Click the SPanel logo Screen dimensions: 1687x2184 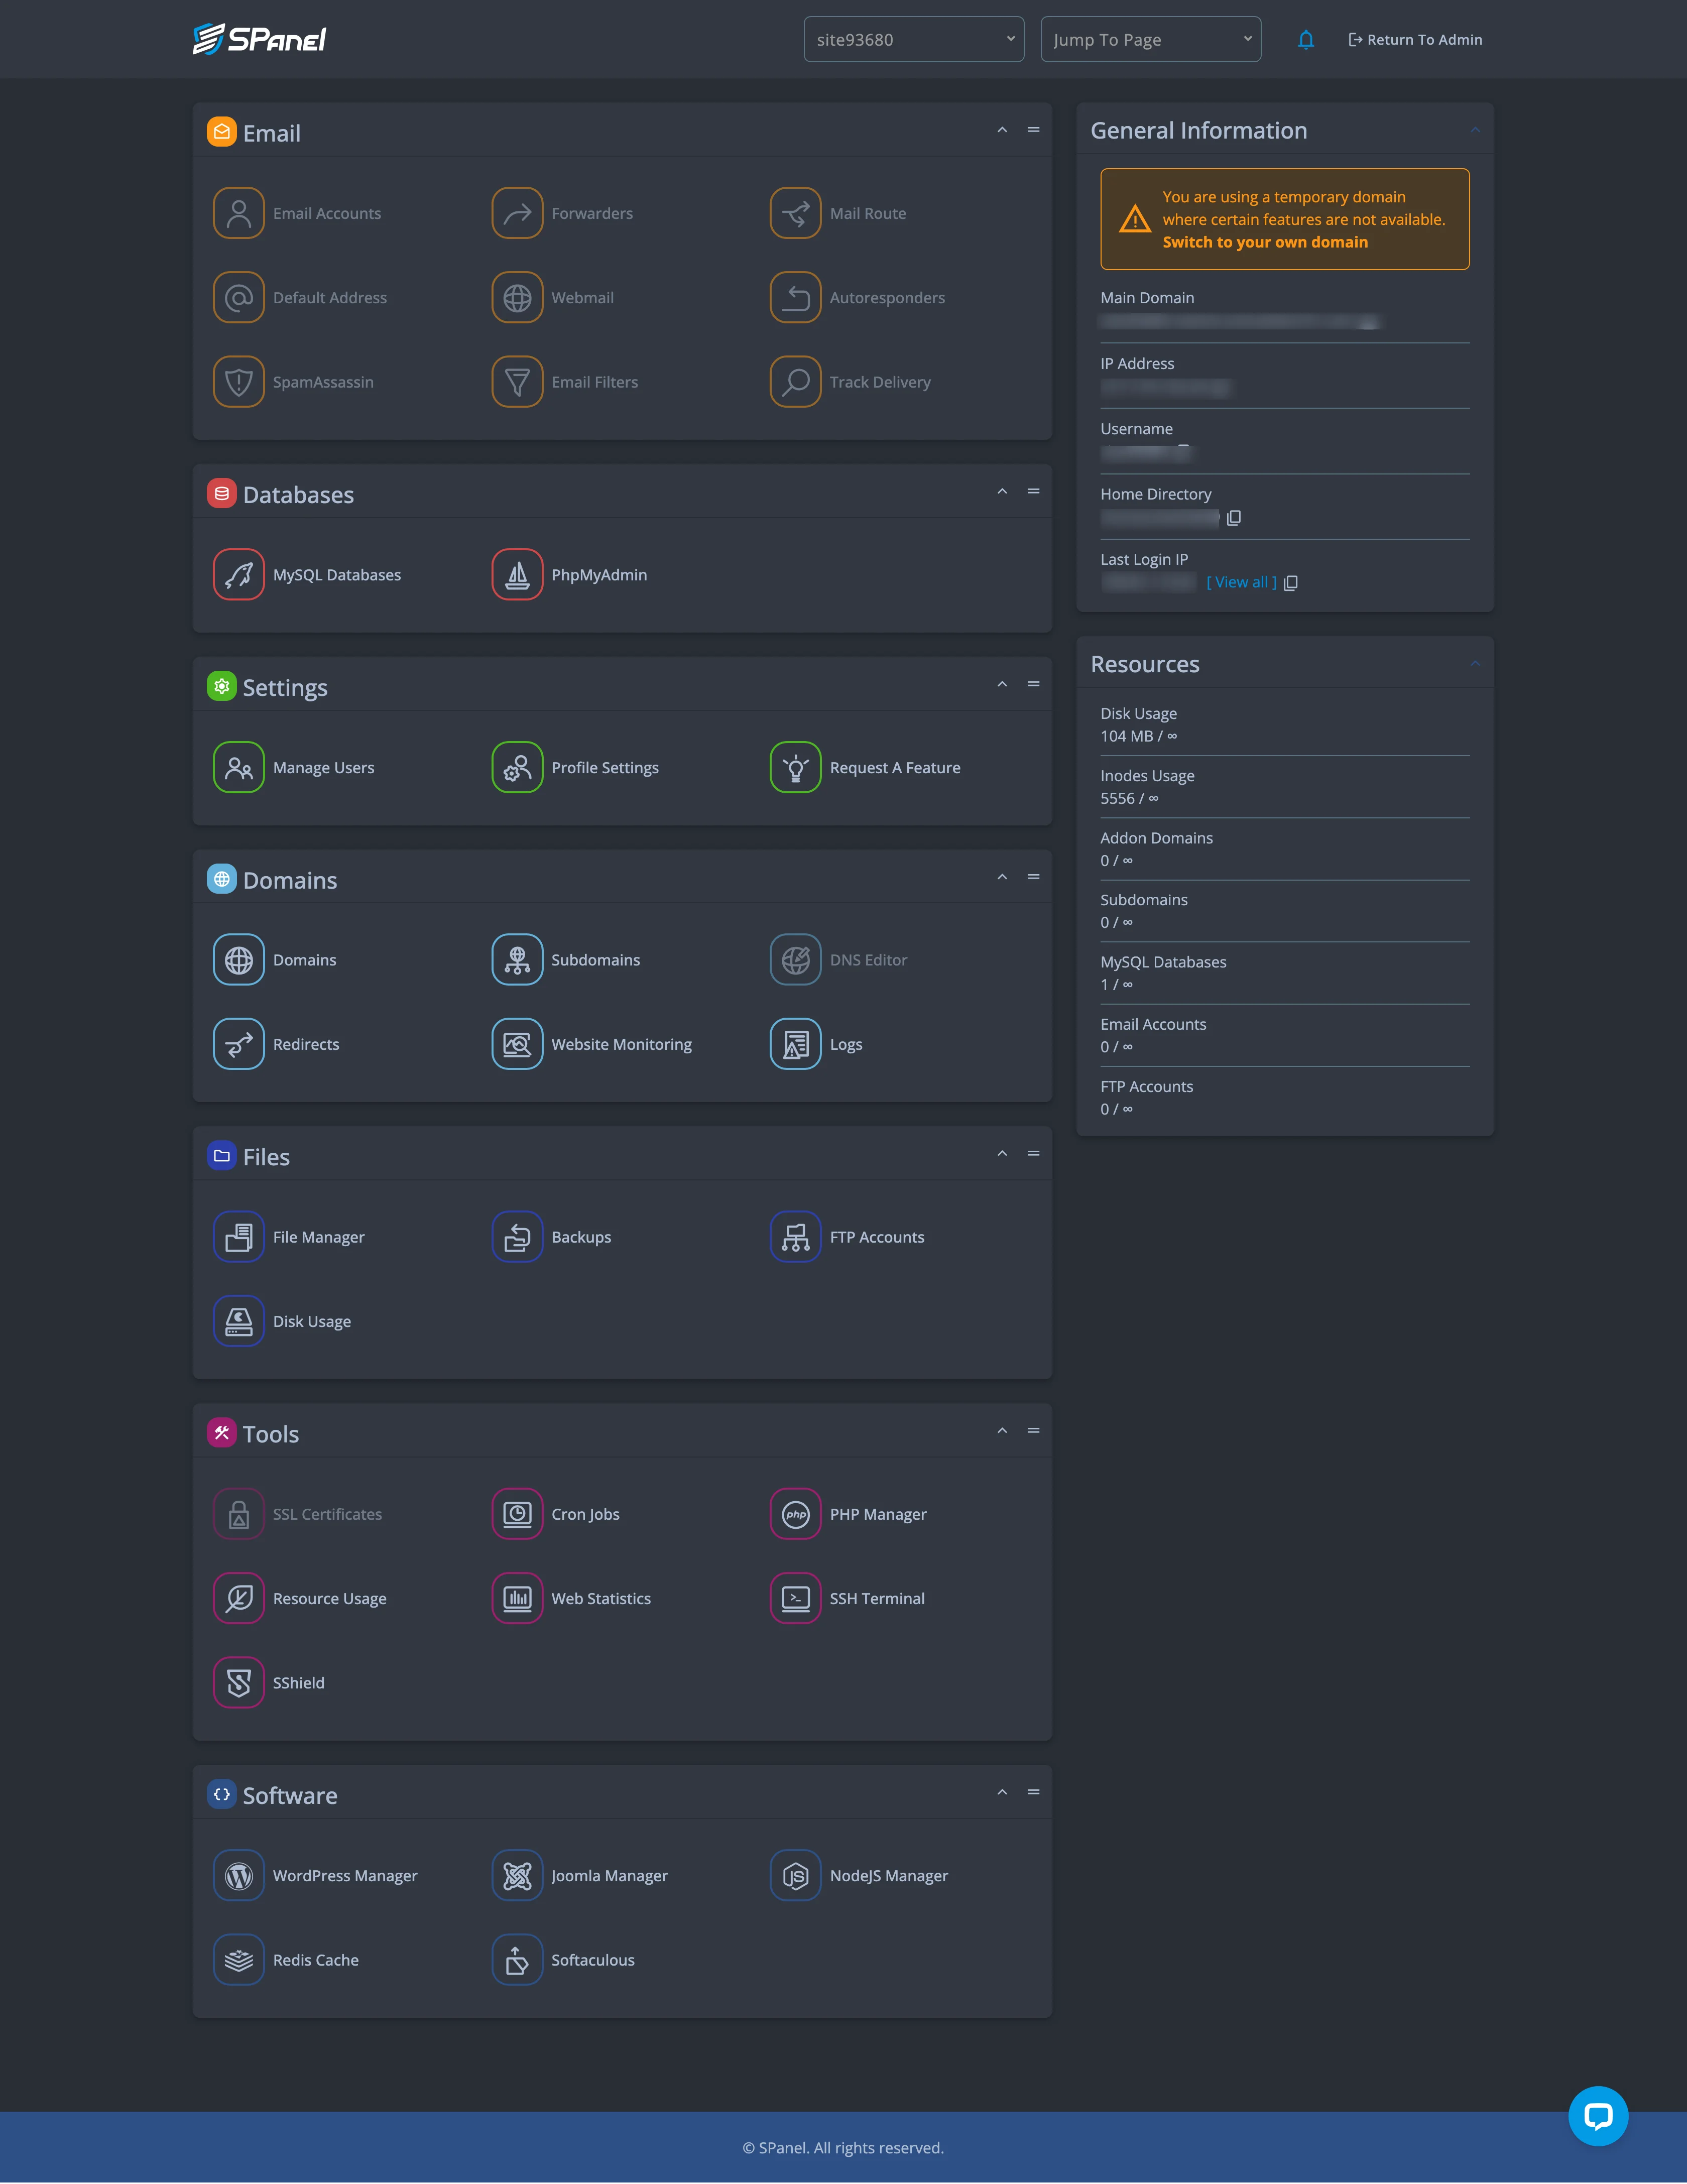pyautogui.click(x=259, y=39)
